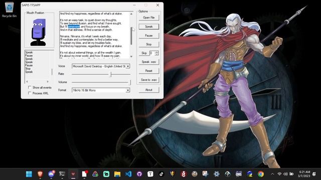Click the Skip button
This screenshot has height=180, width=321.
(x=144, y=53)
